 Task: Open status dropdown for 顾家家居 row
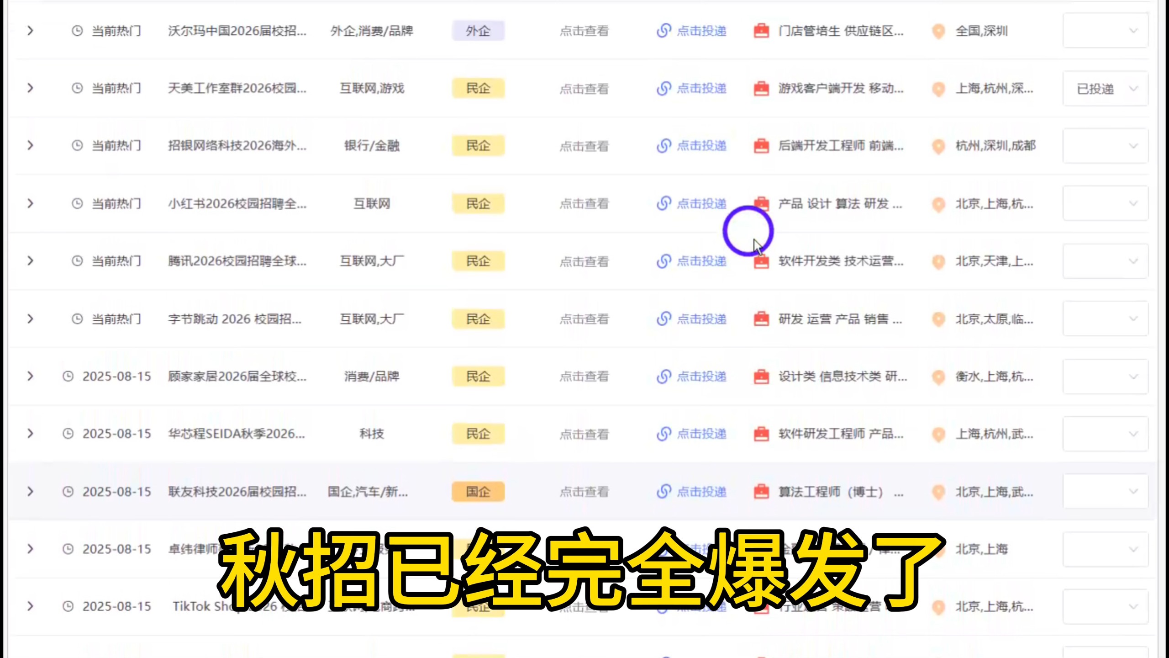(1106, 377)
